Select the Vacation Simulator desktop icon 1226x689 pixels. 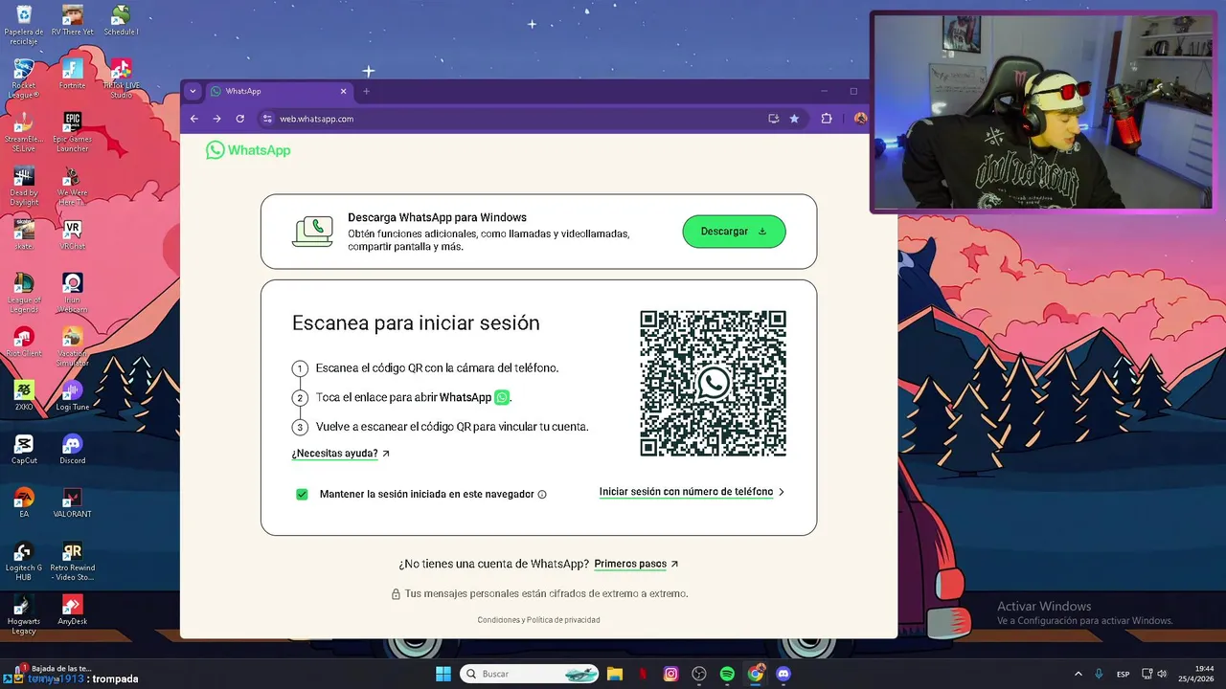[x=72, y=346]
